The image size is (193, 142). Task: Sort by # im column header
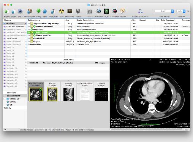tap(134, 20)
